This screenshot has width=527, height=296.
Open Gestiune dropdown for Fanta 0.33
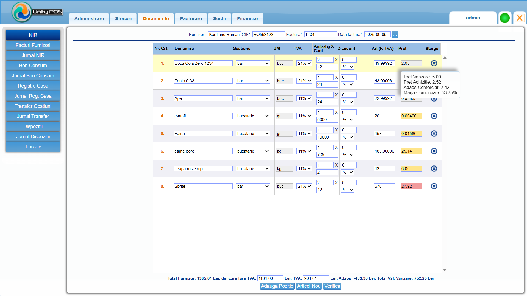click(x=253, y=81)
